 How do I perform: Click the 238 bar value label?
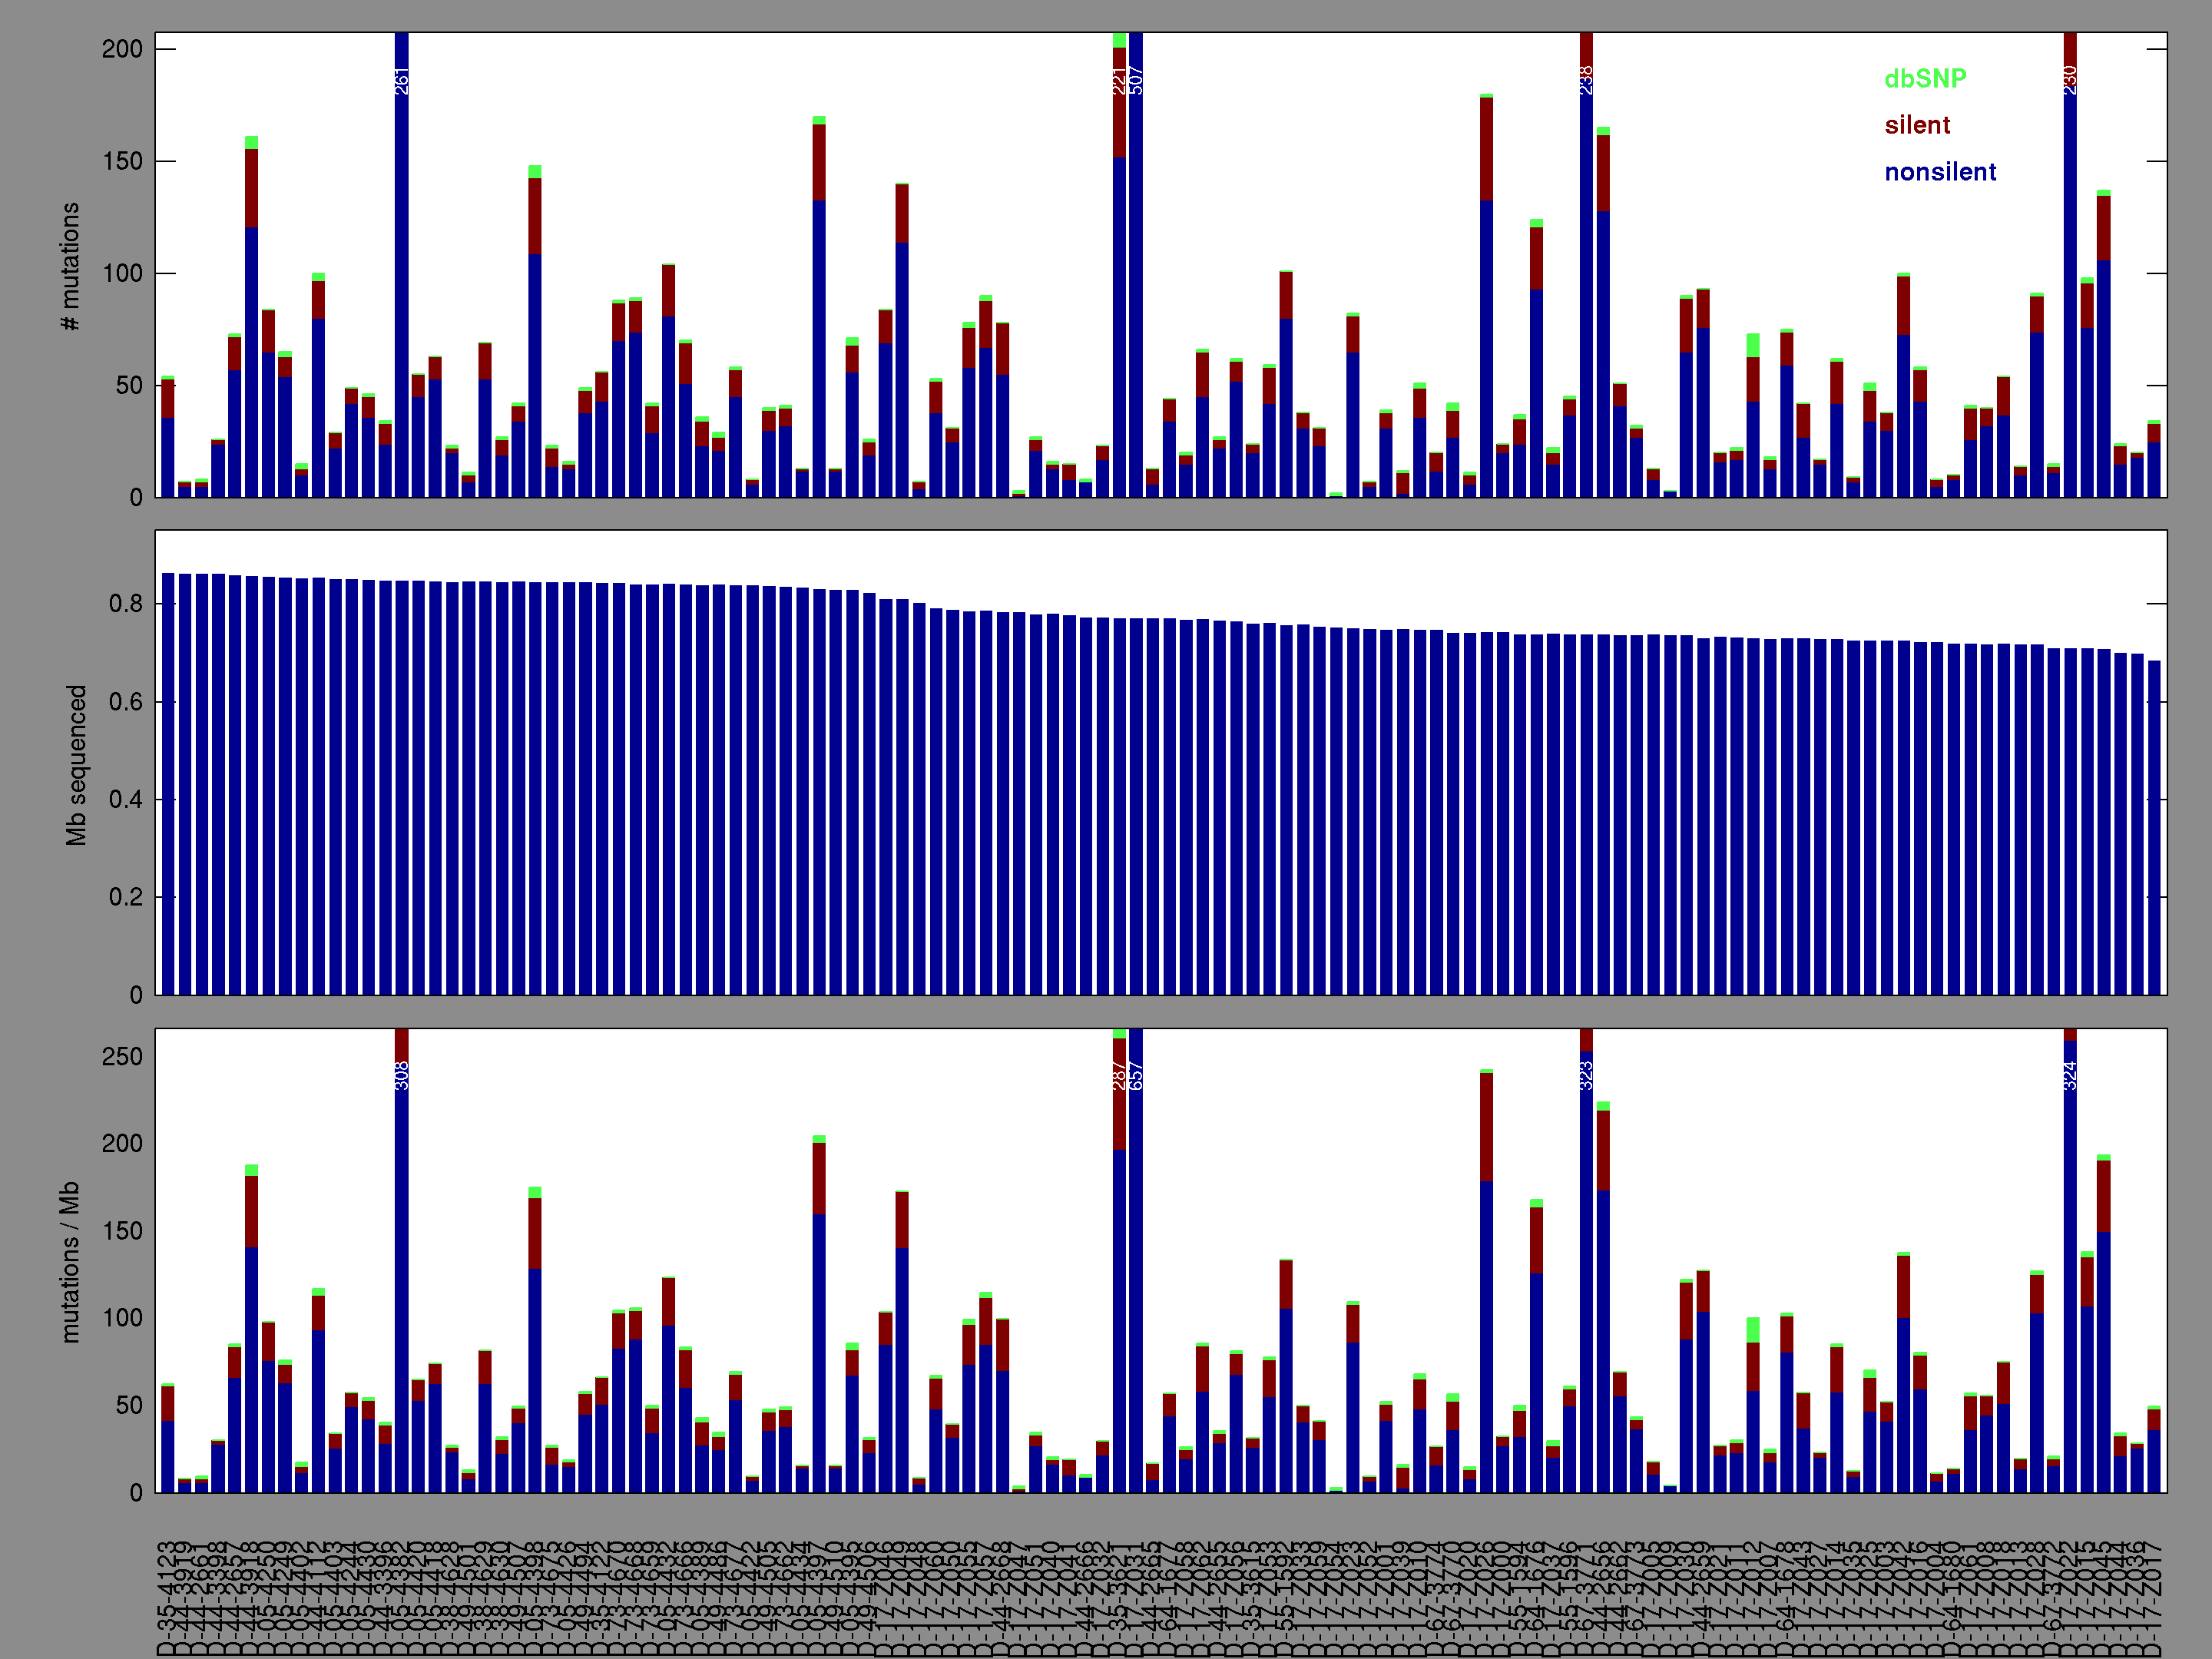tap(1586, 81)
